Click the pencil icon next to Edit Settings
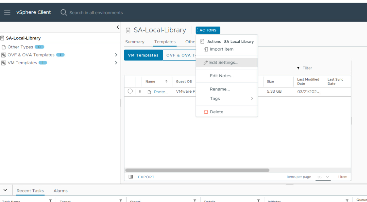 206,62
